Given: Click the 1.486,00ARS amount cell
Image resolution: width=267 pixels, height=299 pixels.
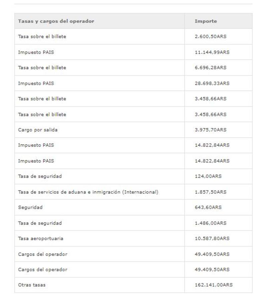Looking at the screenshot, I should [210, 223].
